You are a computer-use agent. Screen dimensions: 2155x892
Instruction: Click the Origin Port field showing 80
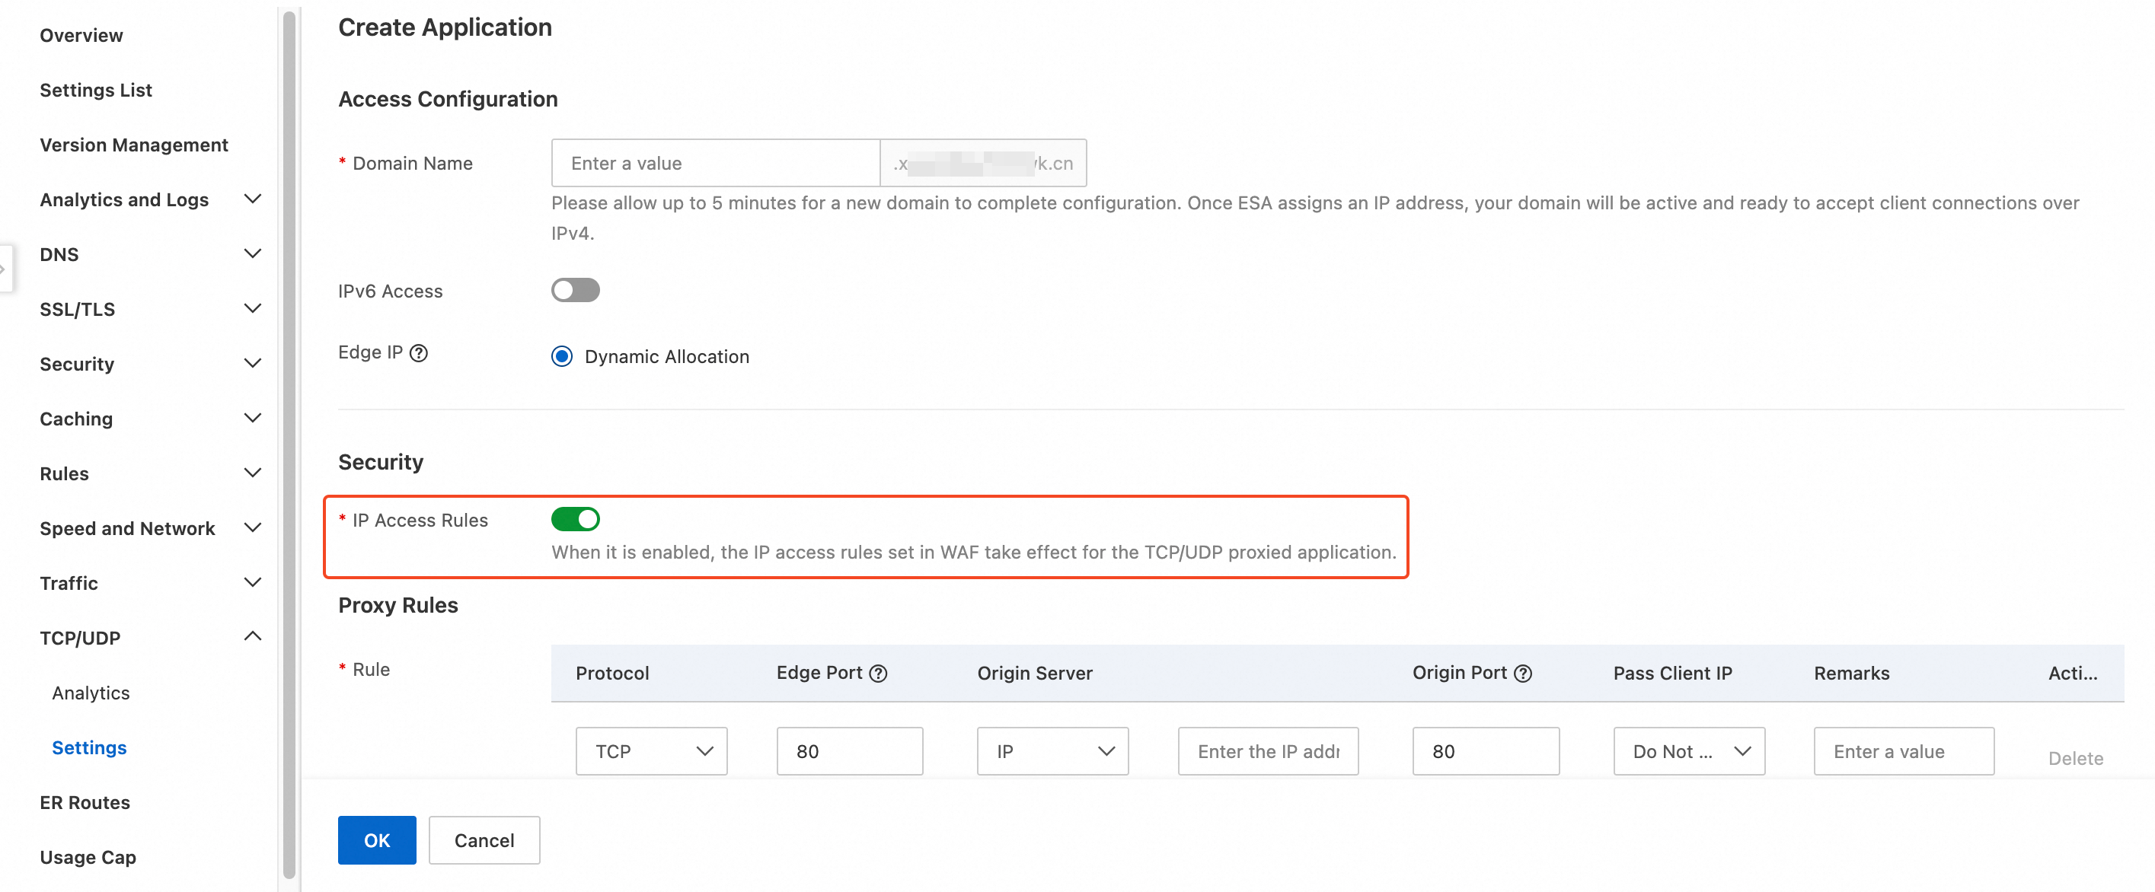pyautogui.click(x=1485, y=750)
